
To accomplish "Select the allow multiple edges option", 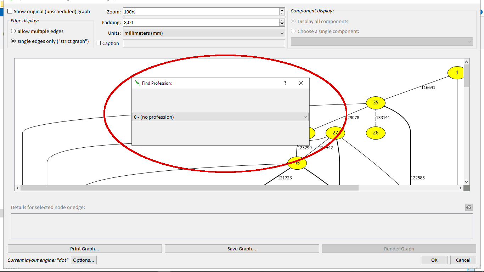I will [x=13, y=31].
